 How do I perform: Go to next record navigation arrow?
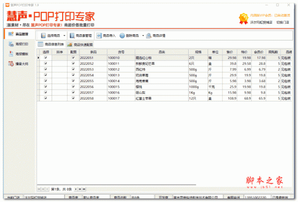pos(75,189)
